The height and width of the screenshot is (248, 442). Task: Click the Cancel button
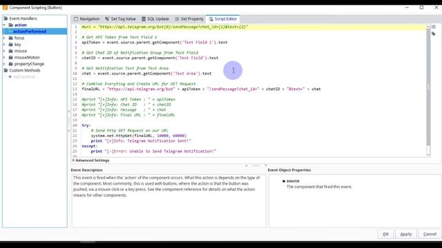[430, 234]
